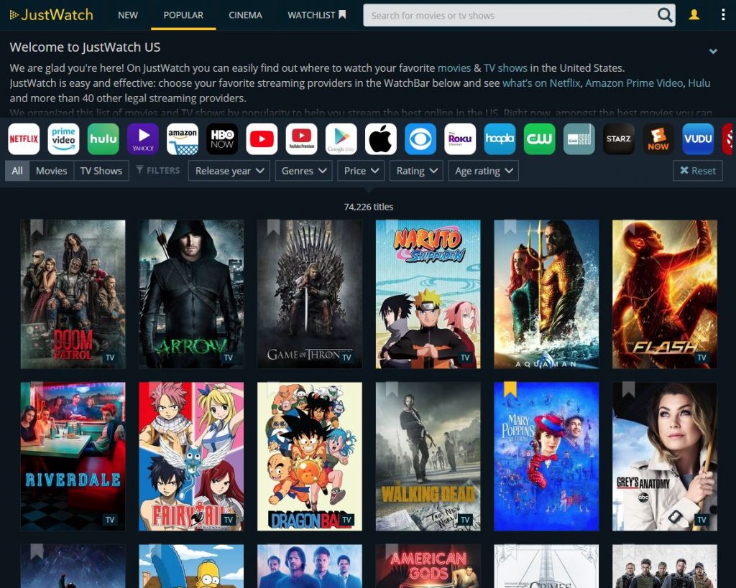Open the user account icon

pyautogui.click(x=694, y=15)
